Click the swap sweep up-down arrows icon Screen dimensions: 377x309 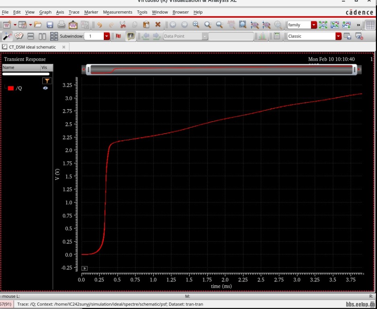click(x=346, y=25)
